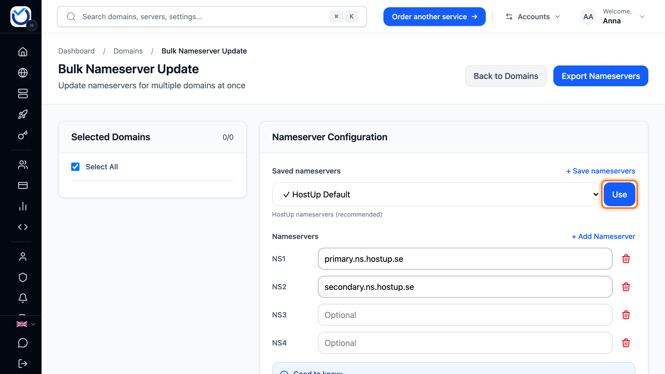665x374 pixels.
Task: Open the credit card billing icon
Action: coord(23,185)
